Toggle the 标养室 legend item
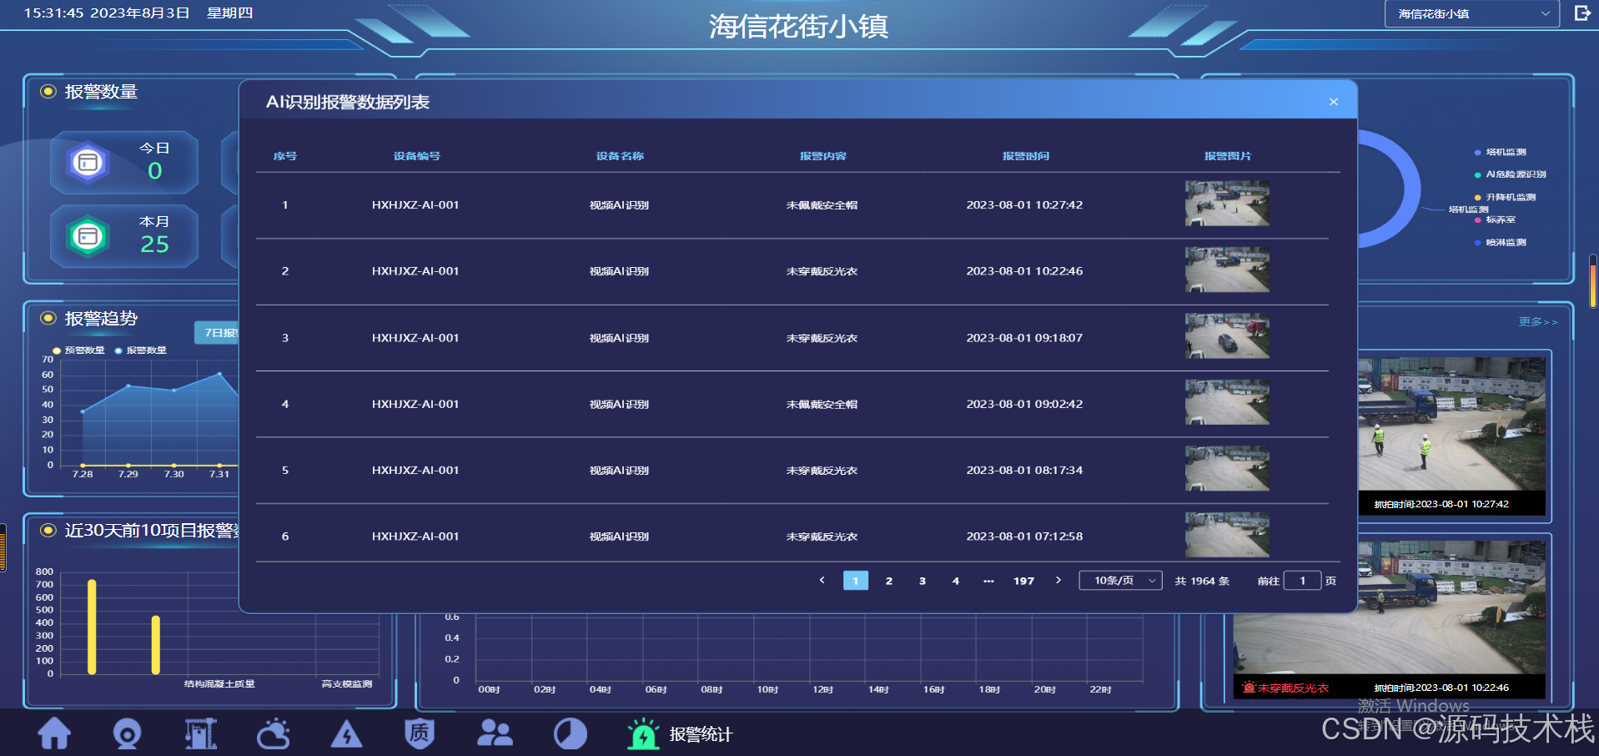The image size is (1599, 756). (x=1496, y=219)
